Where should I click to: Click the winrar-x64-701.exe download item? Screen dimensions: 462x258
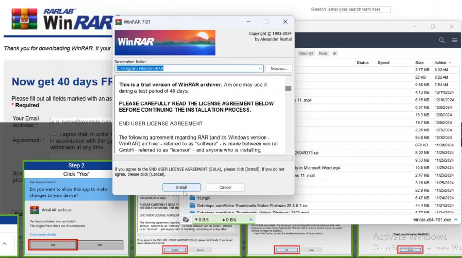click(432, 220)
